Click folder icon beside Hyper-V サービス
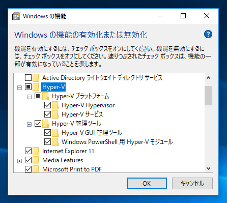The height and width of the screenshot is (203, 227). [55, 114]
